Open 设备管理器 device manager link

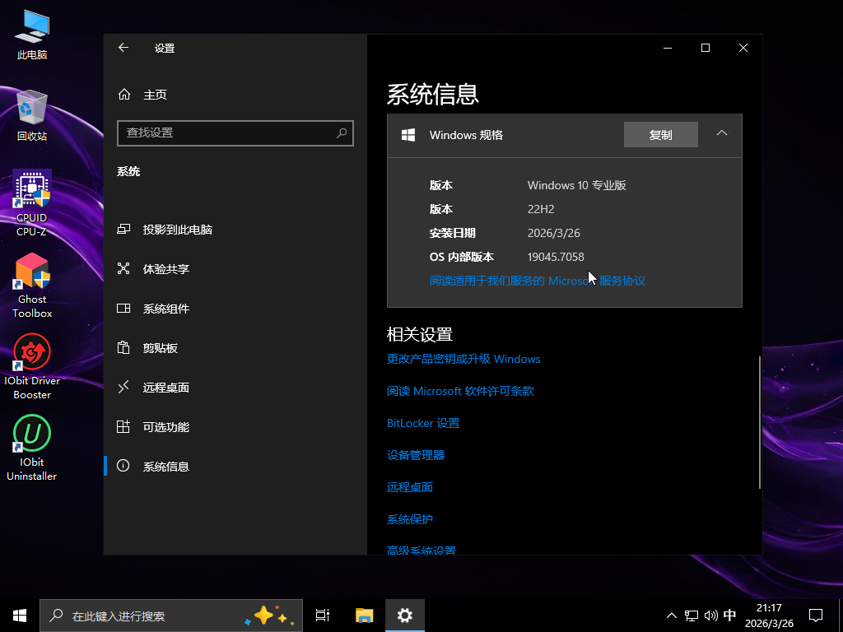click(x=416, y=455)
